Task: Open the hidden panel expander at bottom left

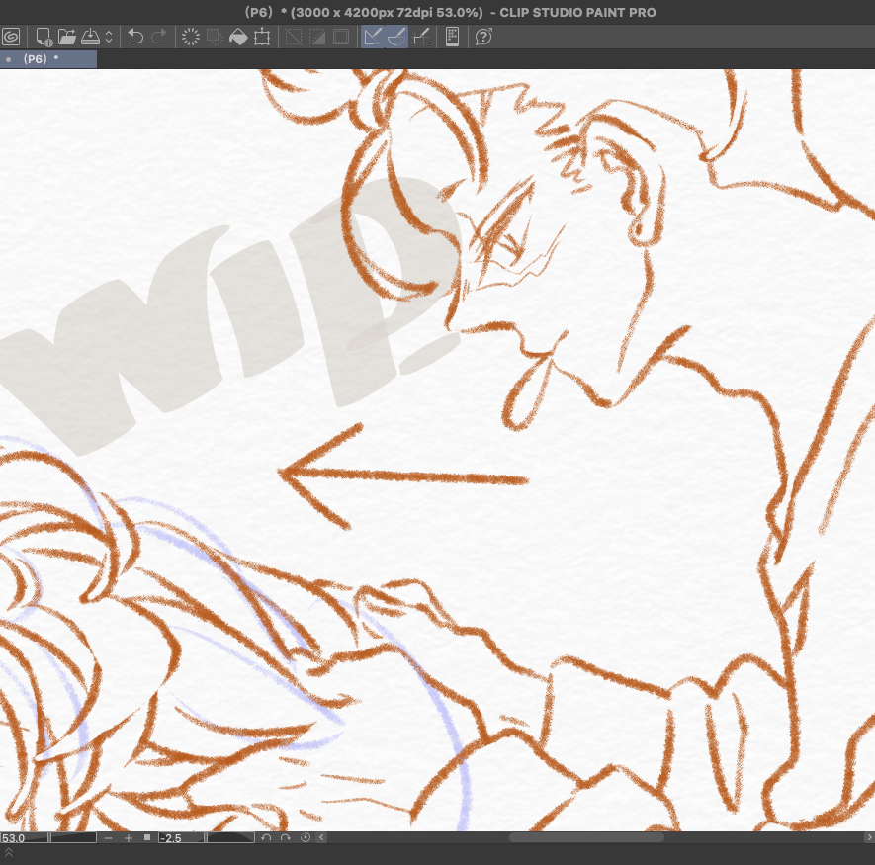Action: [10, 851]
